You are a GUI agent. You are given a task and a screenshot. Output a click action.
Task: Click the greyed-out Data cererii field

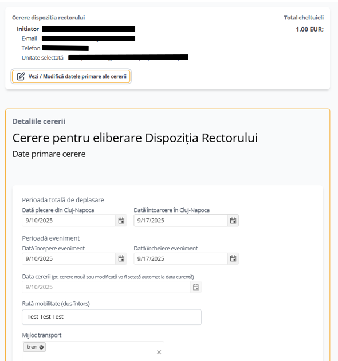coord(106,287)
